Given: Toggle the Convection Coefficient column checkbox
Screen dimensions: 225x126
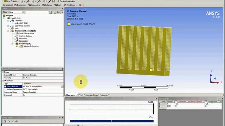Looking at the screenshot, I should click(x=176, y=102).
